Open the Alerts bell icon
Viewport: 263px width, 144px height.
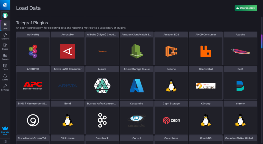5,77
